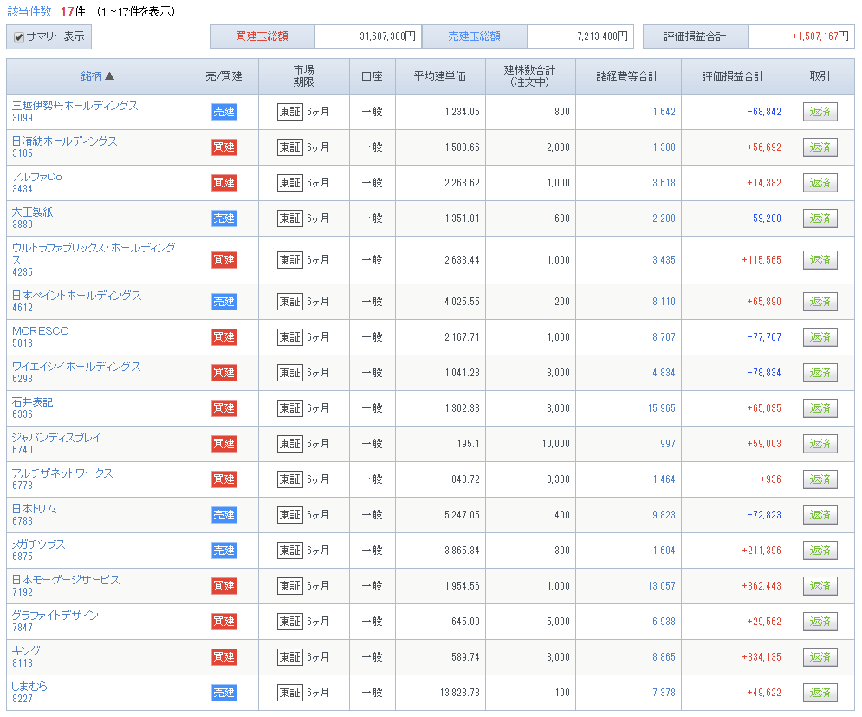
Task: Open MORESCO stock link
Action: (x=40, y=330)
